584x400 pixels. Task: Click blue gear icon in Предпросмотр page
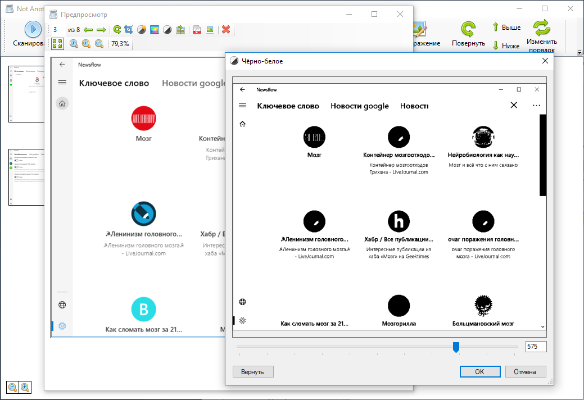(62, 326)
